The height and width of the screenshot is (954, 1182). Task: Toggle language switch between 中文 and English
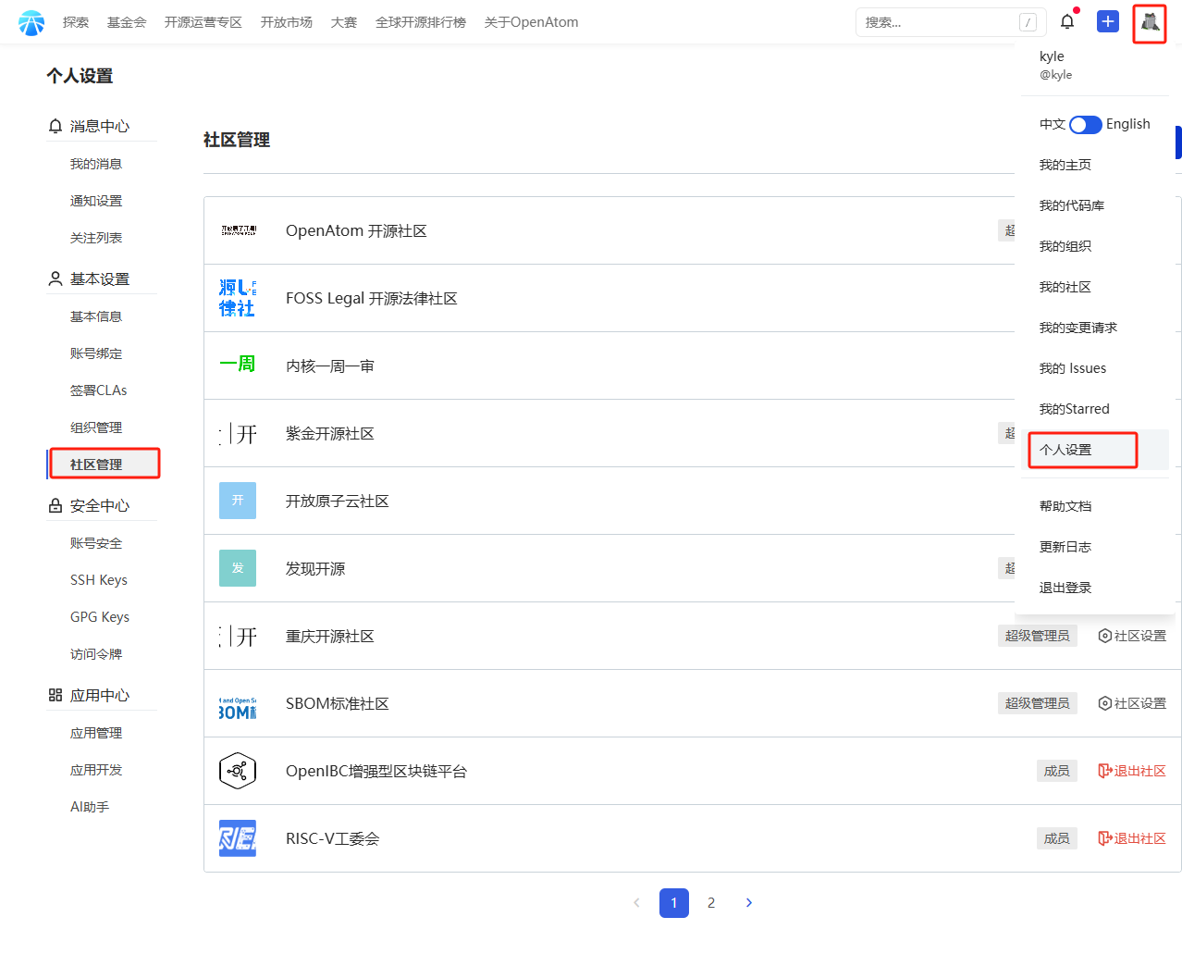[x=1086, y=124]
